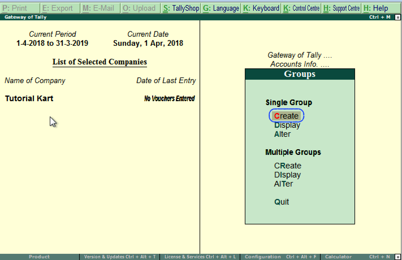
Task: Open S: TallyShop from top bar
Action: pos(181,8)
